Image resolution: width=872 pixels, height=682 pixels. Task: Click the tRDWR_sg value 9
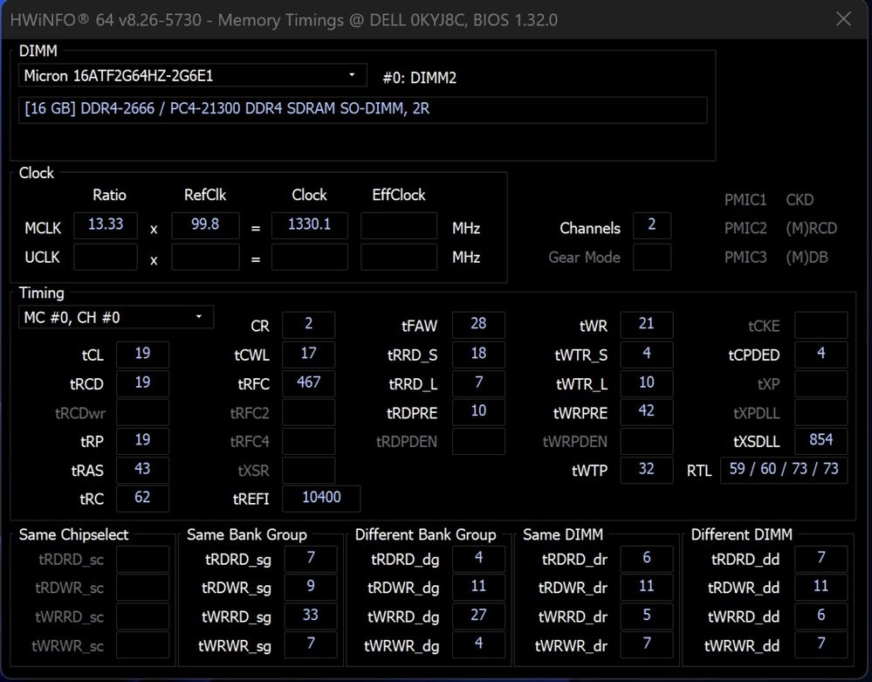coord(311,588)
